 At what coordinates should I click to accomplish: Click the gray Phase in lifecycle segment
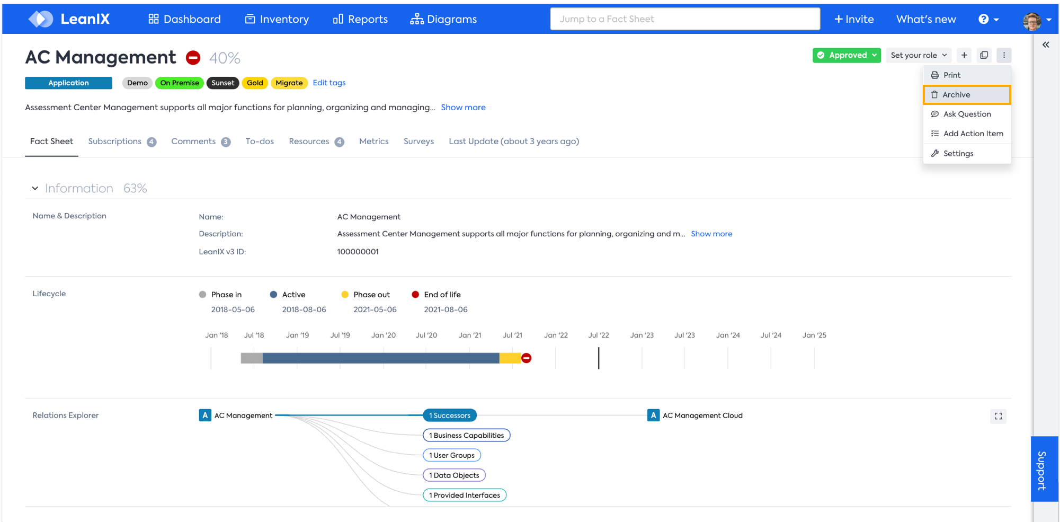(252, 358)
